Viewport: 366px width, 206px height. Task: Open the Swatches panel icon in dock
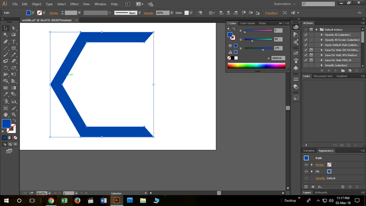[x=296, y=53]
